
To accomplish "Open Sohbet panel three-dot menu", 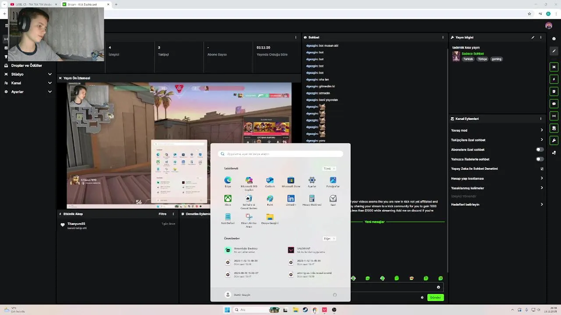I will coord(443,37).
